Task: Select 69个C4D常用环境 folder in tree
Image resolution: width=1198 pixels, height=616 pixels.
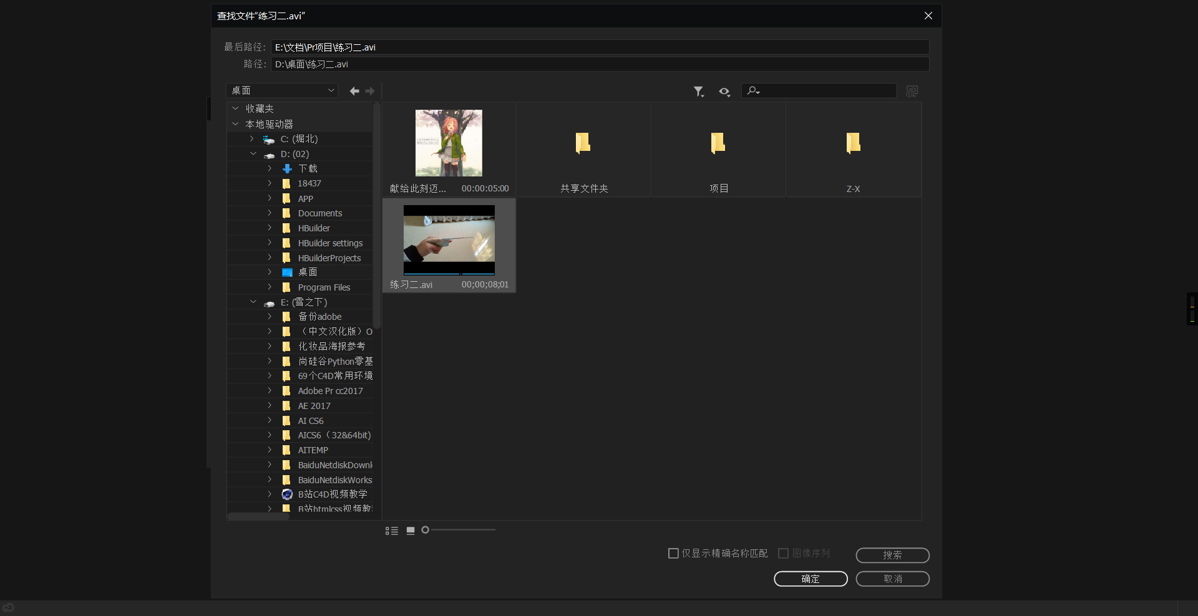Action: point(335,376)
